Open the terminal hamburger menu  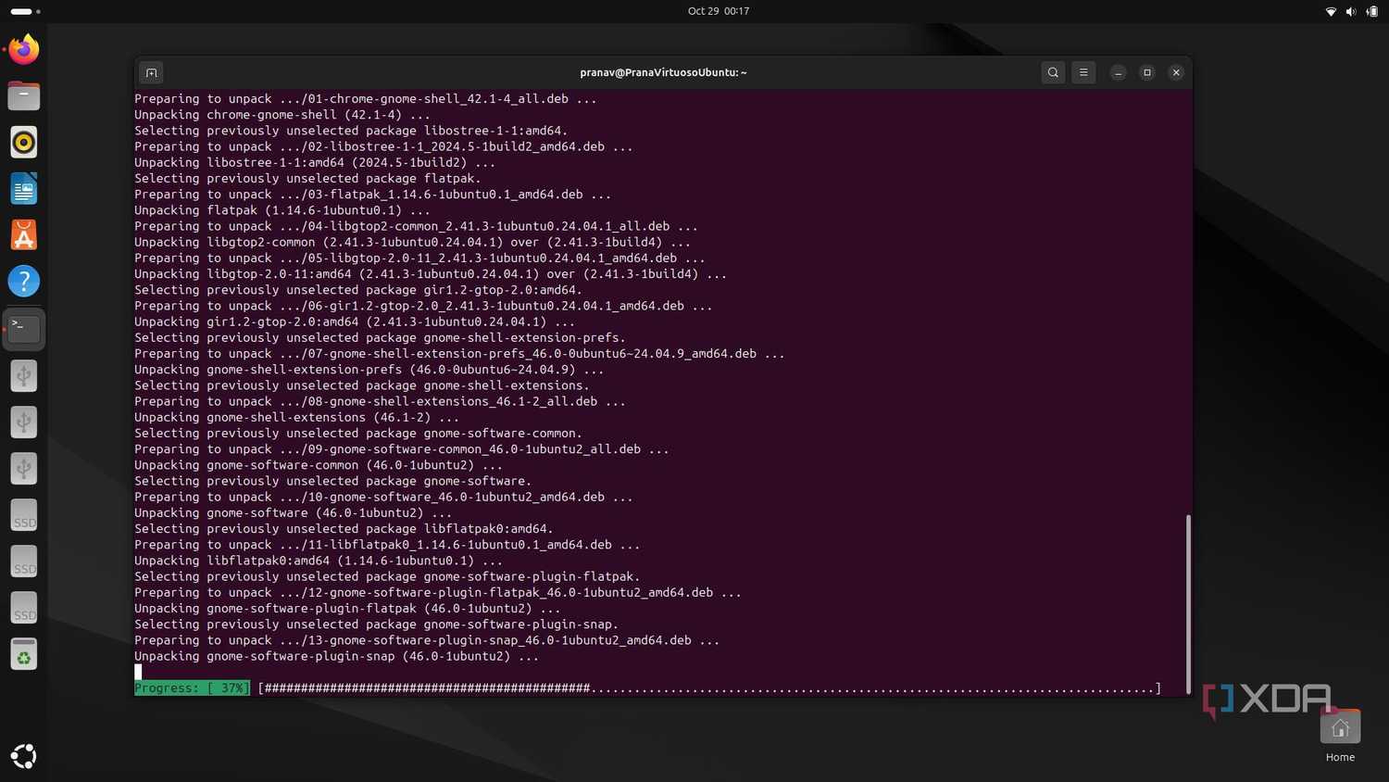1083,72
